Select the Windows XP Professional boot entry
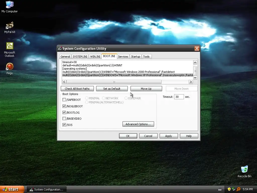 coord(127,75)
